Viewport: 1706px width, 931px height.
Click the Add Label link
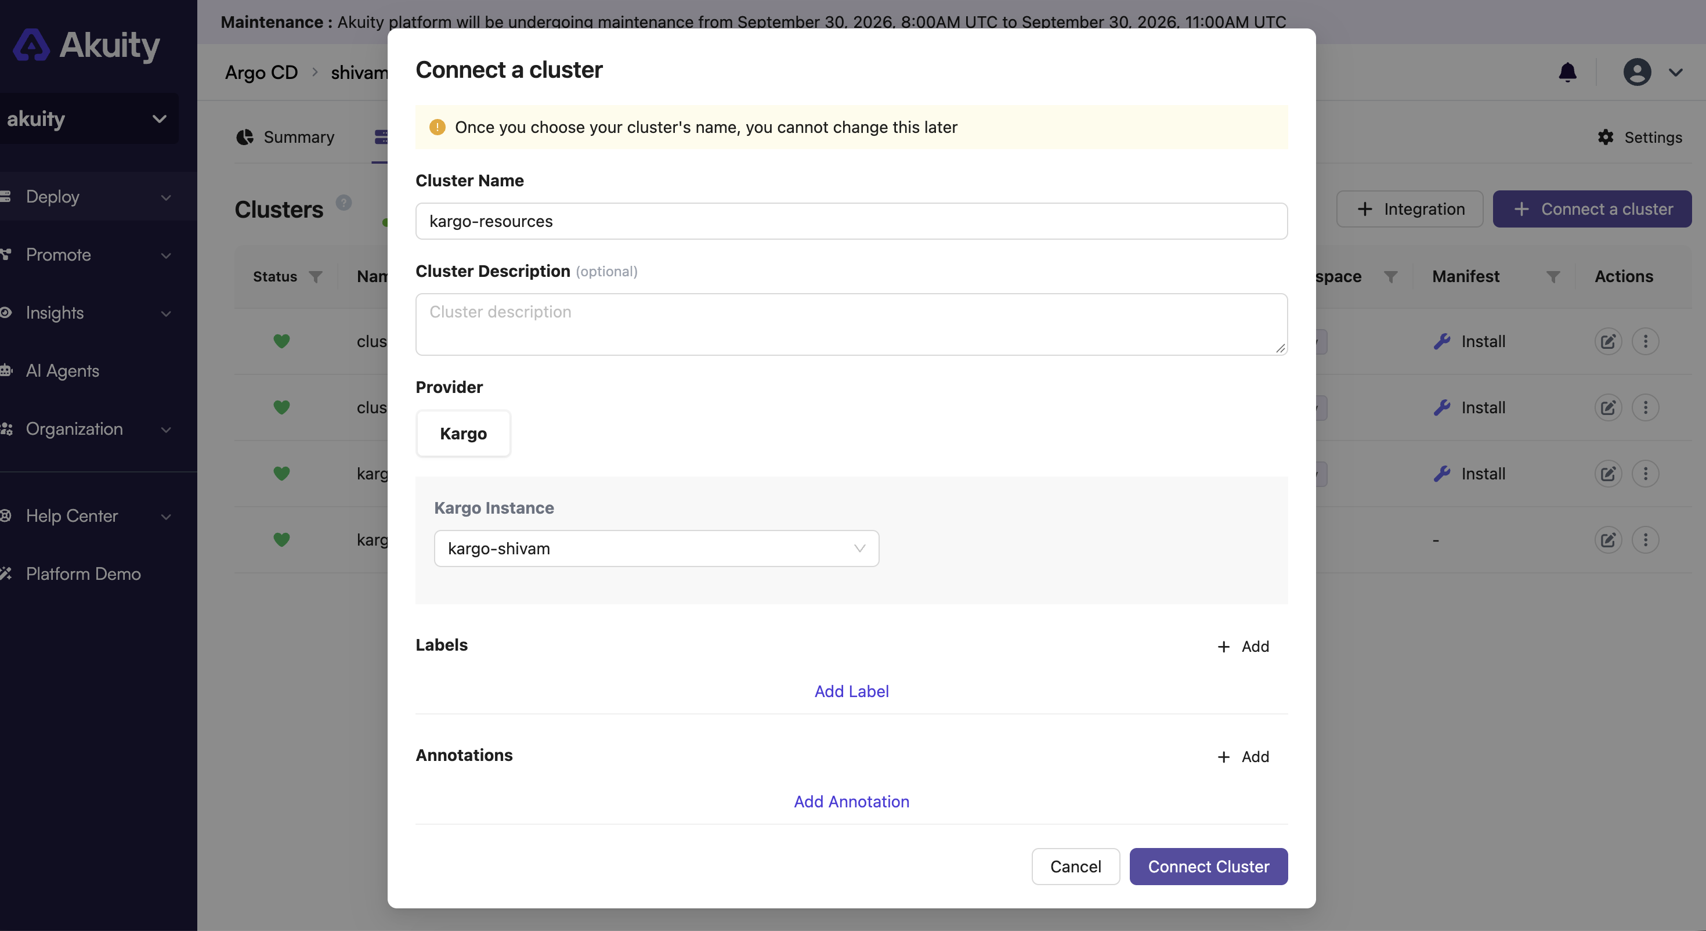851,691
